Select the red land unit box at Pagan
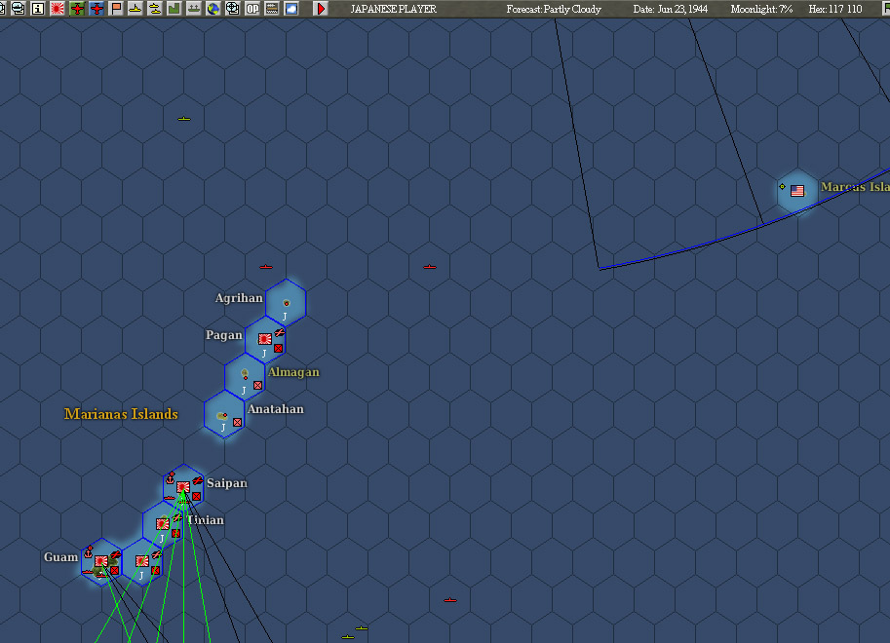The width and height of the screenshot is (890, 643). point(278,348)
